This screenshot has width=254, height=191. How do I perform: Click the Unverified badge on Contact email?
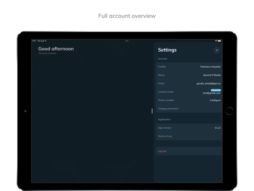point(216,90)
